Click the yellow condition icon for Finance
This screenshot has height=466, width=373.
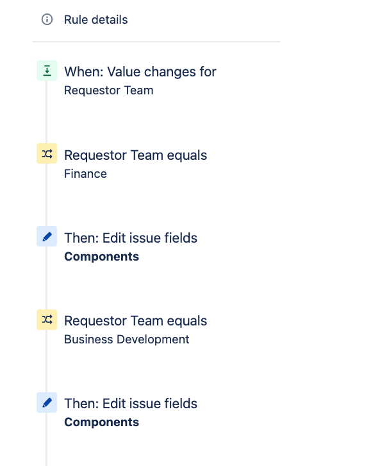tap(47, 153)
